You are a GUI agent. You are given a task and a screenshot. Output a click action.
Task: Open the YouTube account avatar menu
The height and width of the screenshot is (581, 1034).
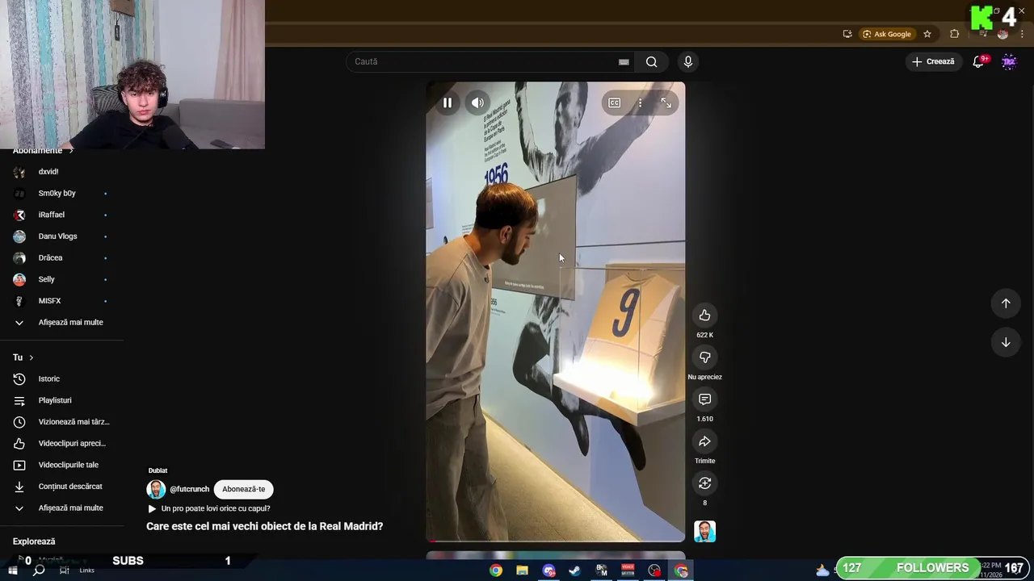pos(1009,61)
